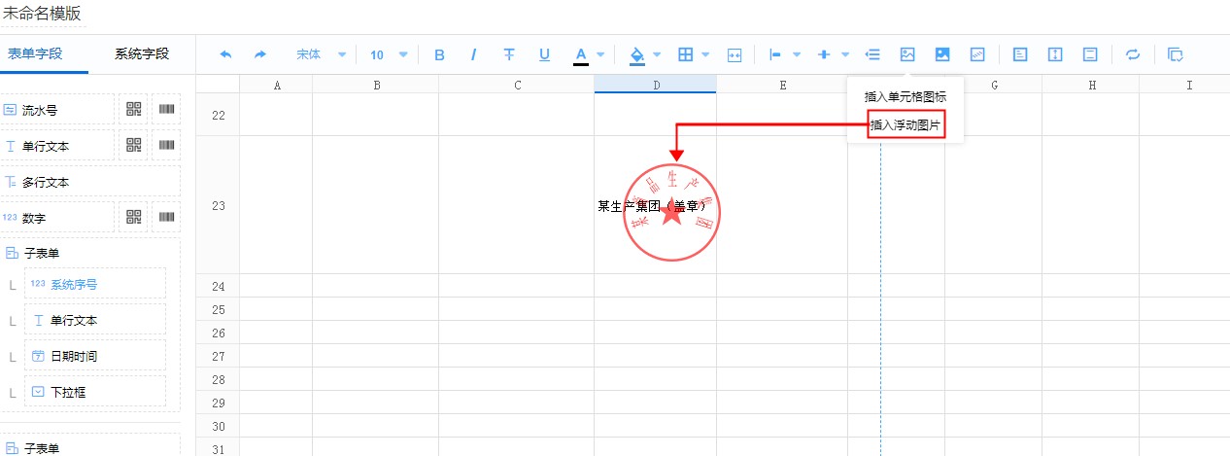The image size is (1230, 456).
Task: Click the merge cells icon
Action: pyautogui.click(x=735, y=54)
